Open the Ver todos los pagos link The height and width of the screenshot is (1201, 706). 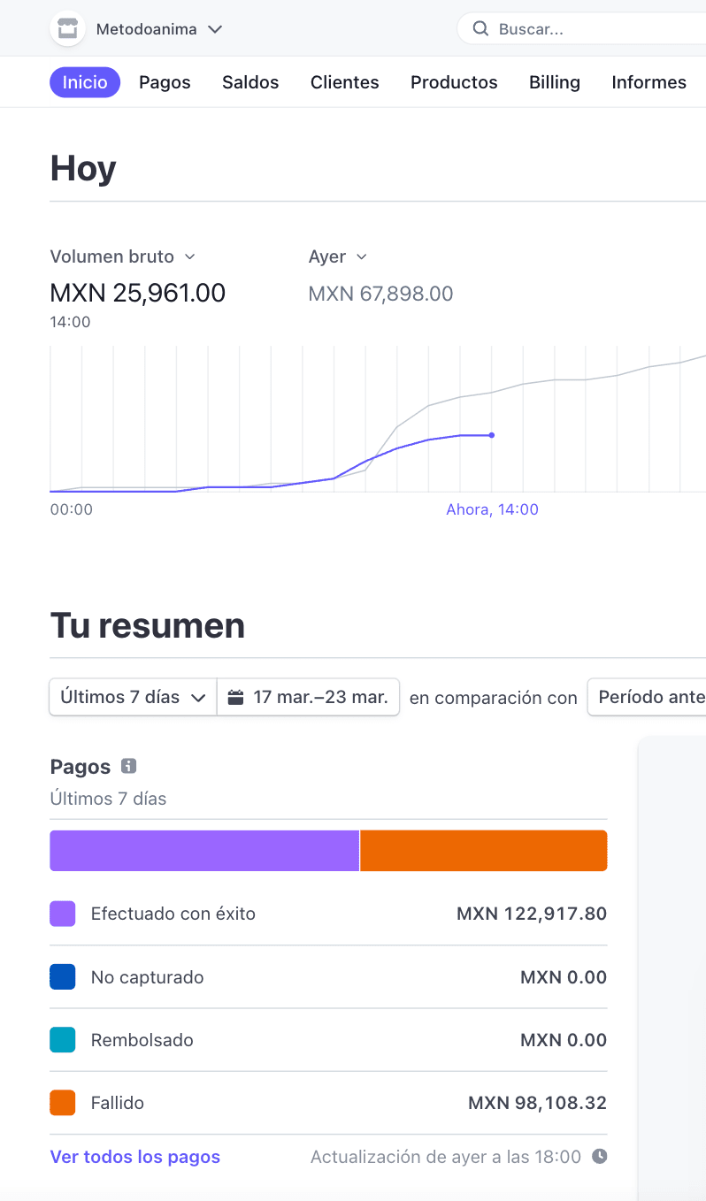pos(135,1157)
